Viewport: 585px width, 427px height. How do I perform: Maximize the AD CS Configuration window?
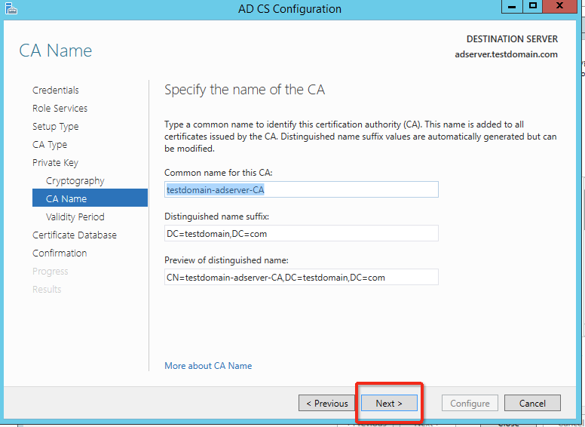(x=533, y=6)
